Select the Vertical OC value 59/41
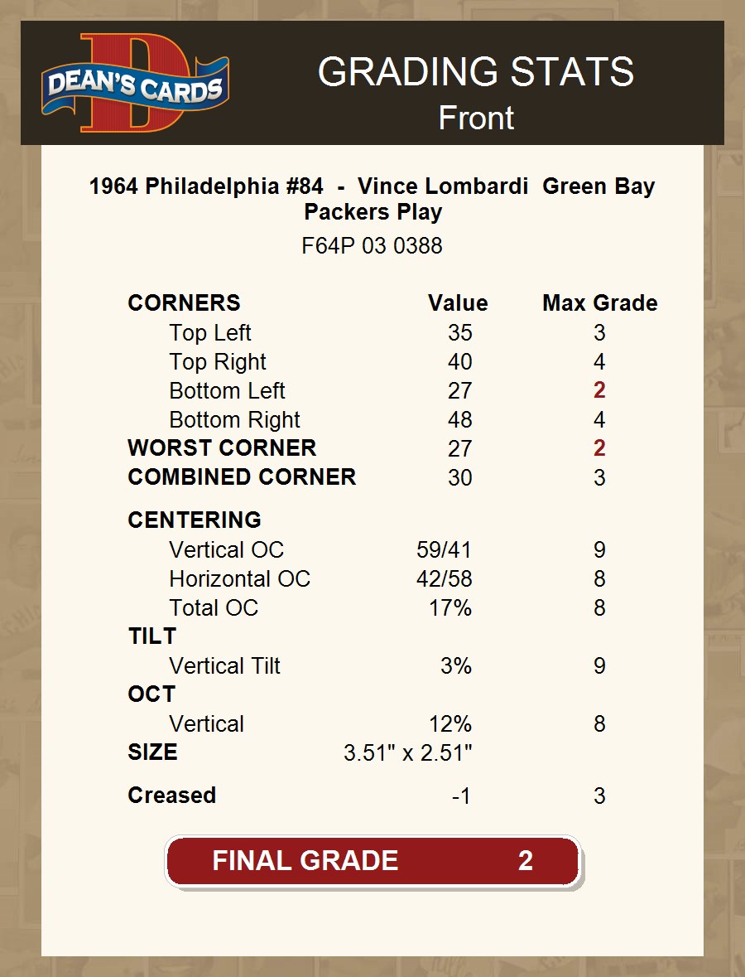 (444, 550)
